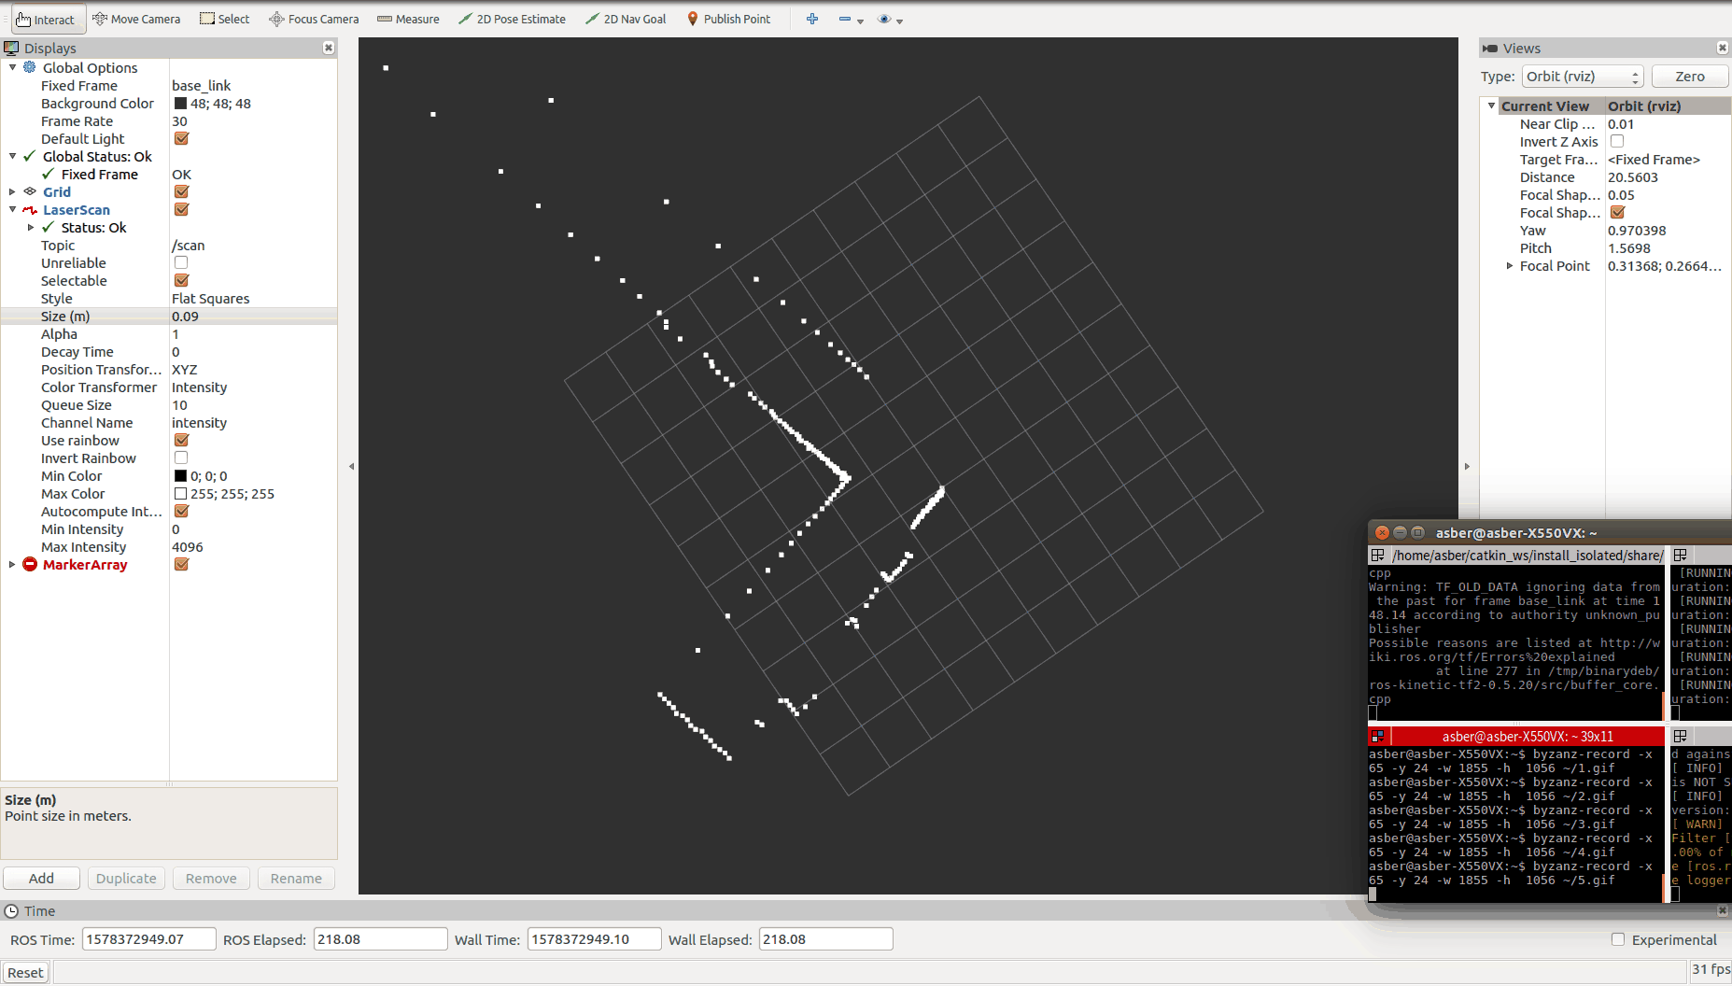
Task: Collapse the Current View node
Action: (x=1491, y=106)
